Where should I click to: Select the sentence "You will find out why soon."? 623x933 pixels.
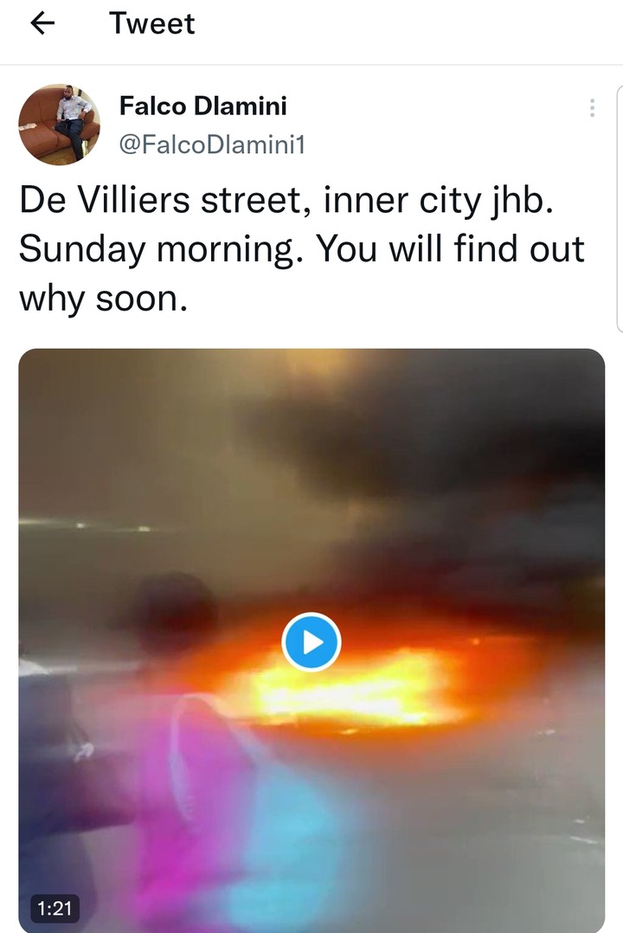[x=302, y=273]
